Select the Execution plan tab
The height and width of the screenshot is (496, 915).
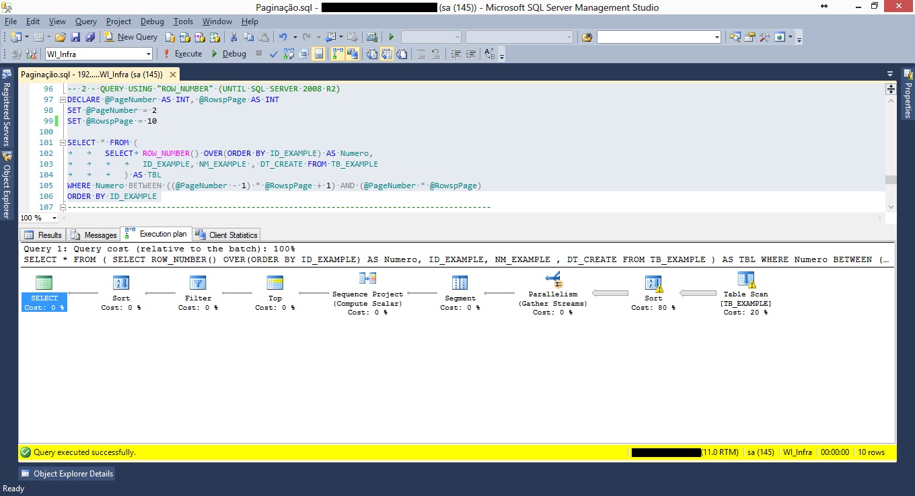[x=156, y=234]
